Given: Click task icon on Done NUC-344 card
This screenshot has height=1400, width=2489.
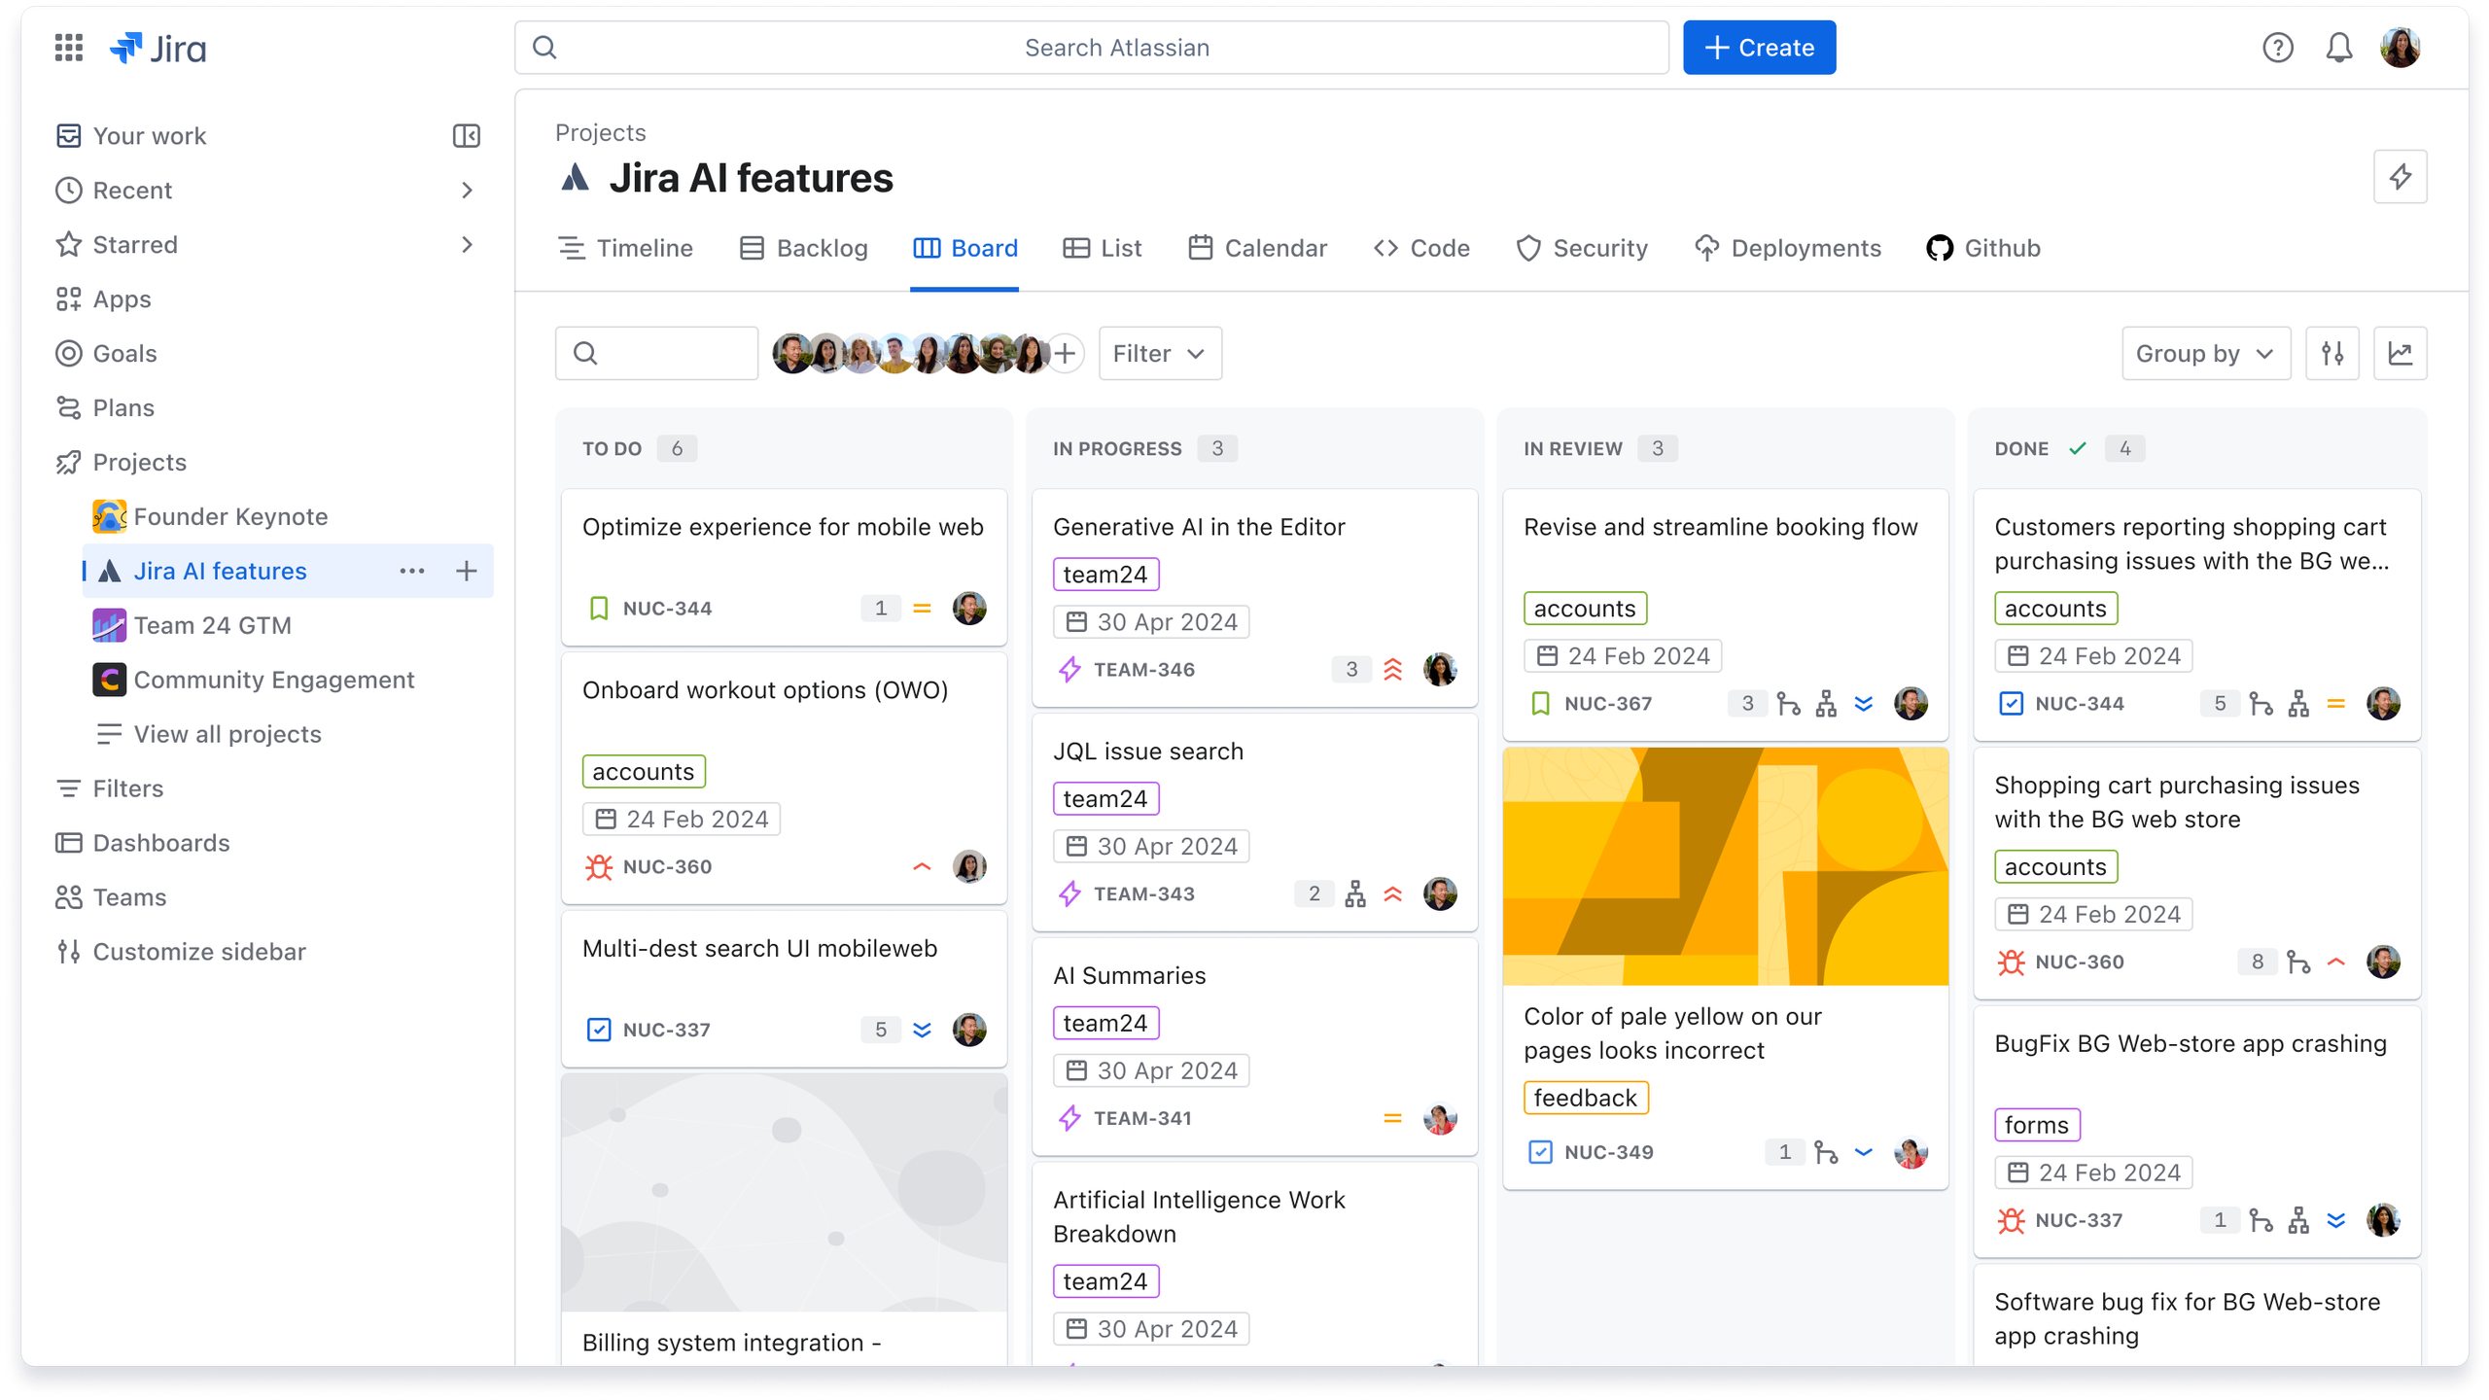Looking at the screenshot, I should point(2011,704).
